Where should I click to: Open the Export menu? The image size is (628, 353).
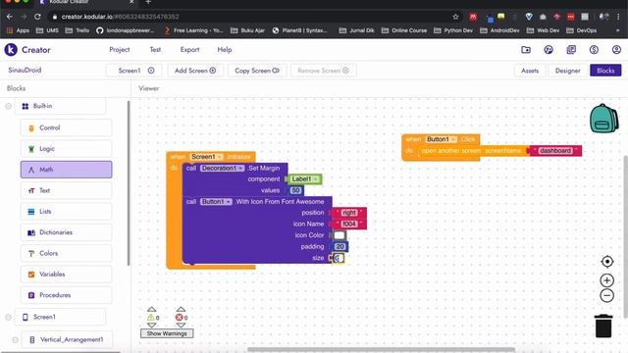tap(189, 50)
